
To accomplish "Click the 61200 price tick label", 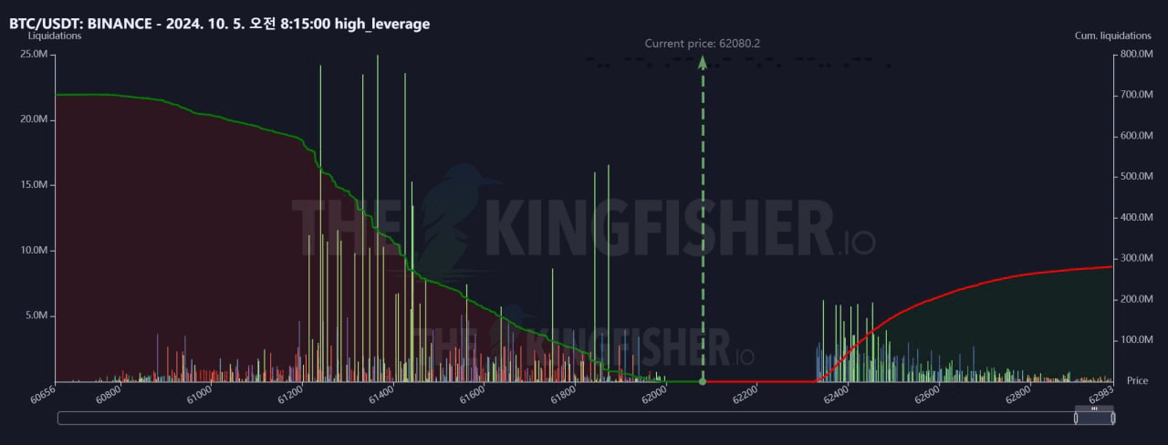I will click(290, 395).
